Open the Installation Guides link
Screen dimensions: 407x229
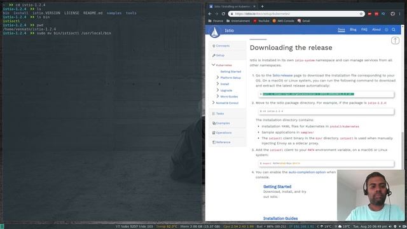pos(280,218)
